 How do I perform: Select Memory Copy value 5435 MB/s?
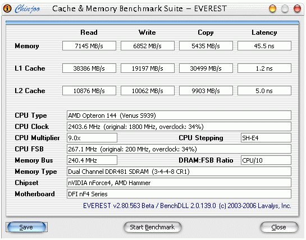206,46
